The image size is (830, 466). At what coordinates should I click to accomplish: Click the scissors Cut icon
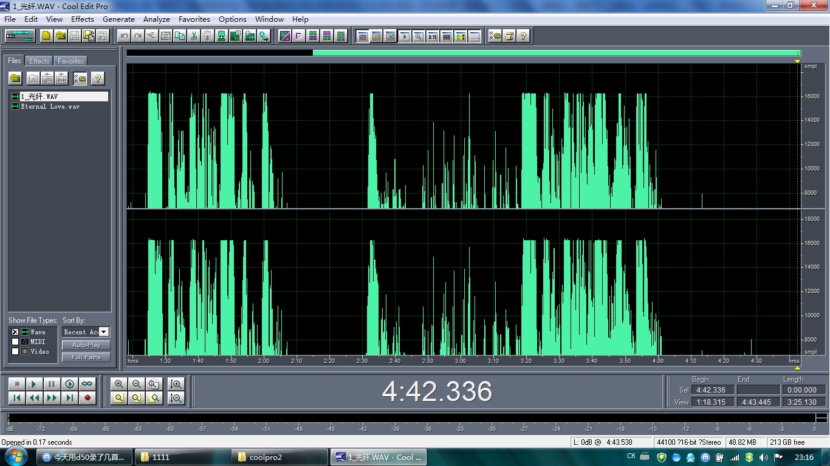pyautogui.click(x=194, y=36)
